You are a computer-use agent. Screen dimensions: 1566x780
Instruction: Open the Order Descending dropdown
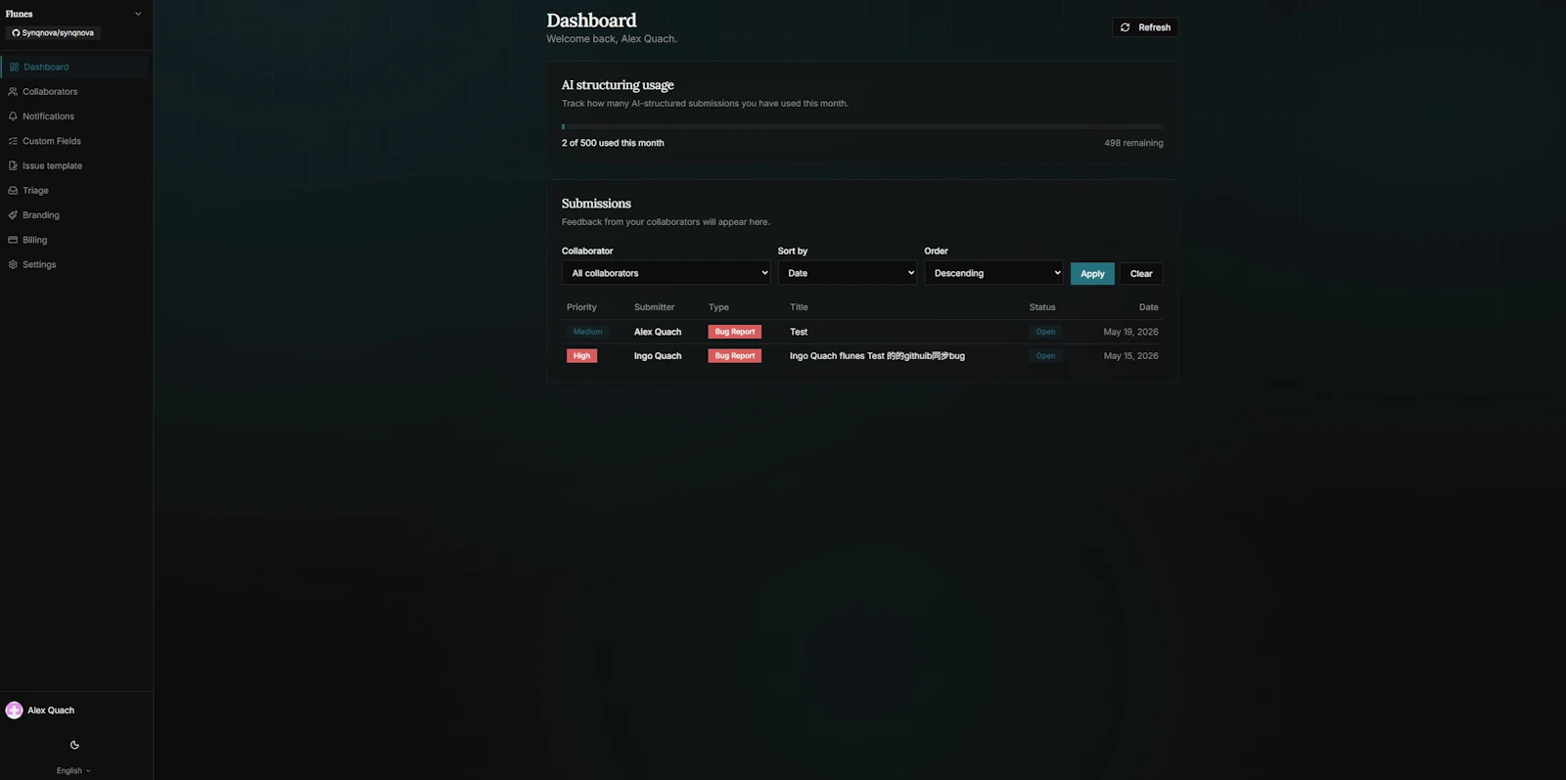(x=993, y=273)
